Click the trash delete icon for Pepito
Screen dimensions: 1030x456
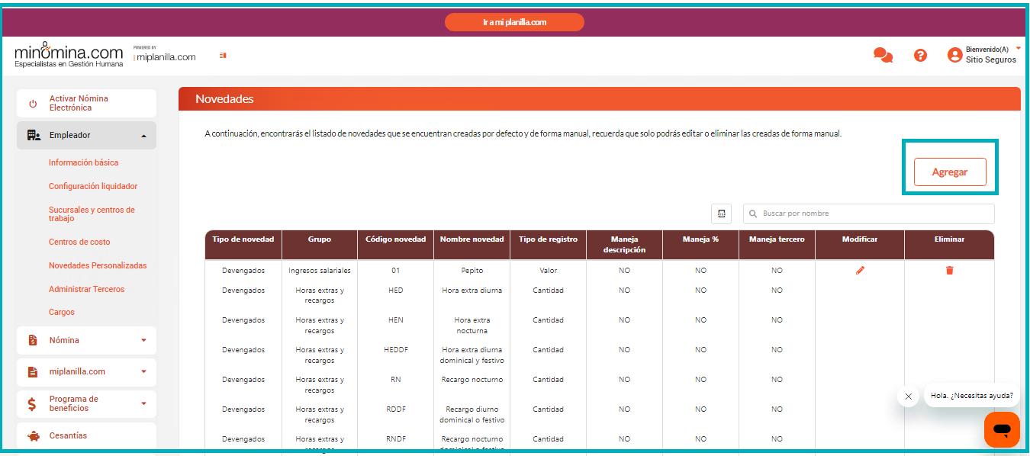point(949,270)
